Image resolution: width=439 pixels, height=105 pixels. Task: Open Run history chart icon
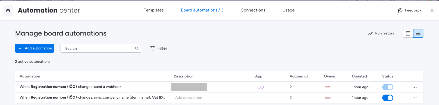(x=370, y=33)
